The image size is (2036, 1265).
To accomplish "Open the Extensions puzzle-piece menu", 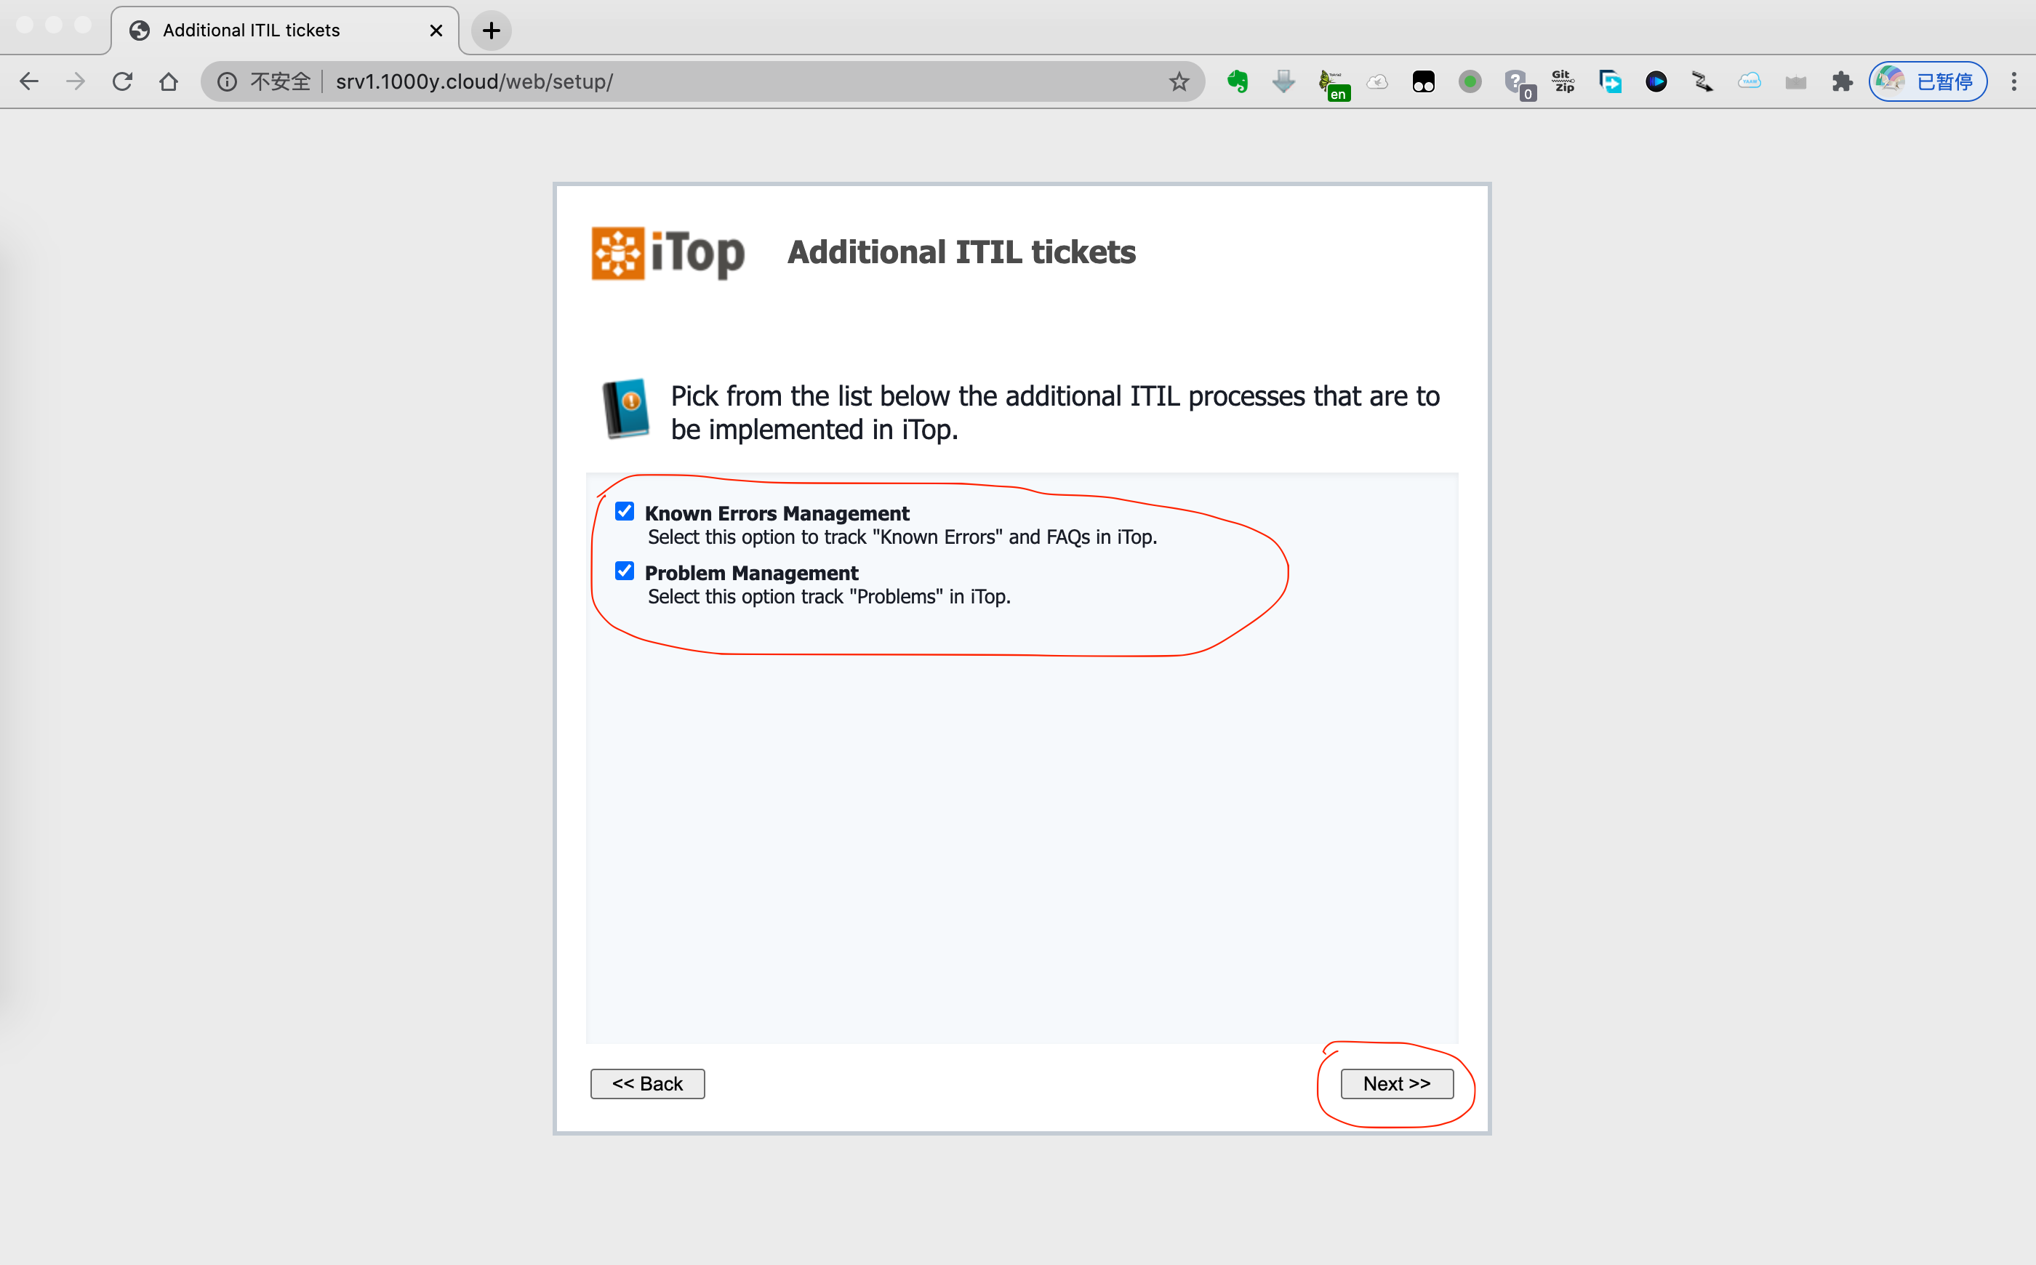I will tap(1842, 81).
